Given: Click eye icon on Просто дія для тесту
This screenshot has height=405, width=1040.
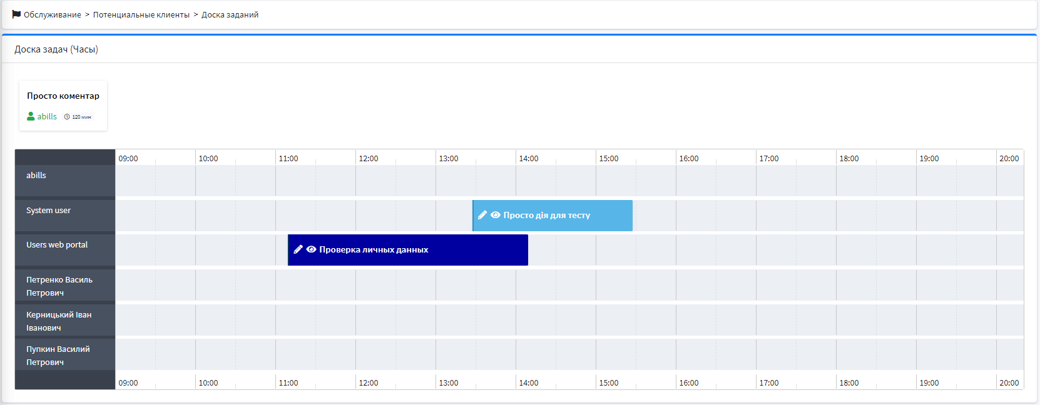Looking at the screenshot, I should coord(496,215).
